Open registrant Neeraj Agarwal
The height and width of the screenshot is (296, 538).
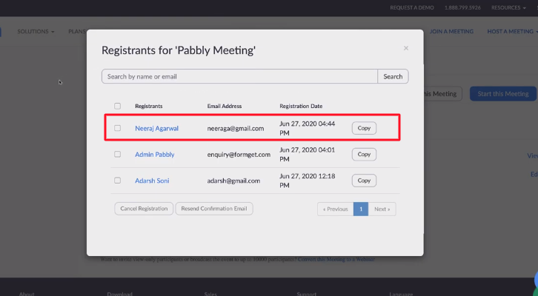pyautogui.click(x=157, y=129)
